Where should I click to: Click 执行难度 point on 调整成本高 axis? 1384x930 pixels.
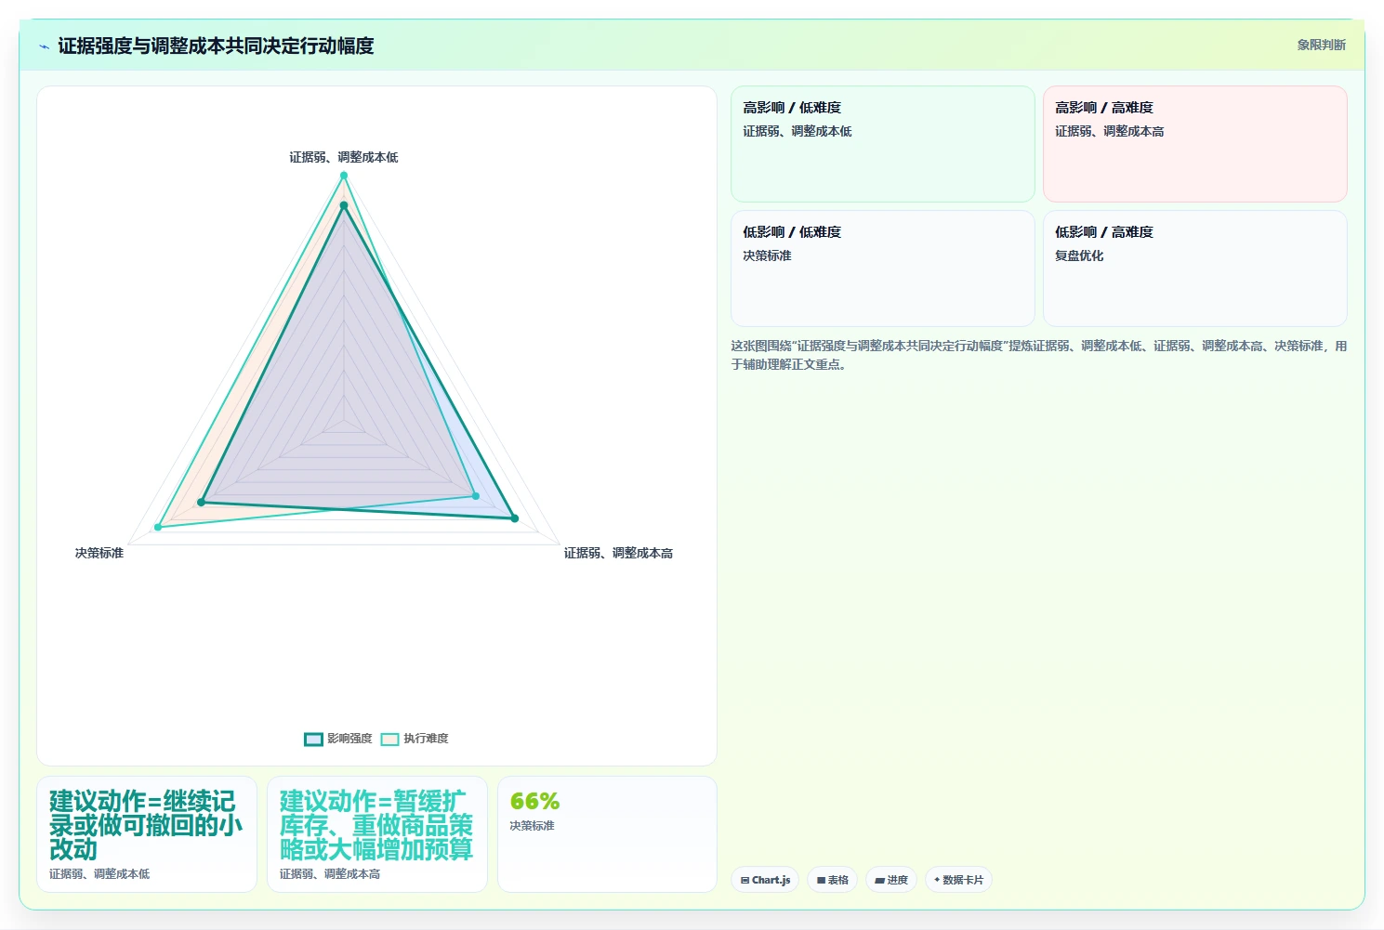[x=476, y=496]
